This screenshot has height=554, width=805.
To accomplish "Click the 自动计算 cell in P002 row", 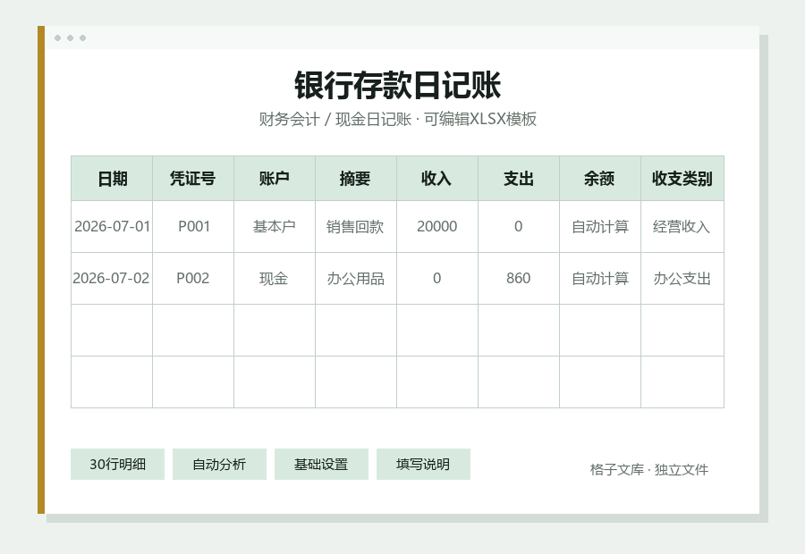I will 600,279.
